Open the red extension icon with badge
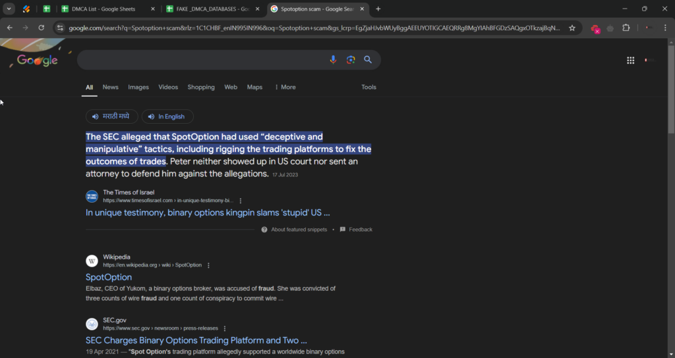675x358 pixels. coord(595,29)
